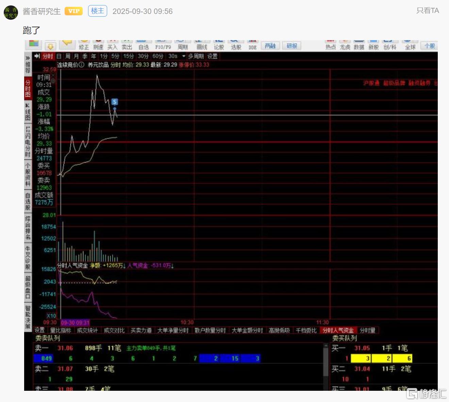
Task: Toggle the 只看TA filter
Action: point(428,11)
